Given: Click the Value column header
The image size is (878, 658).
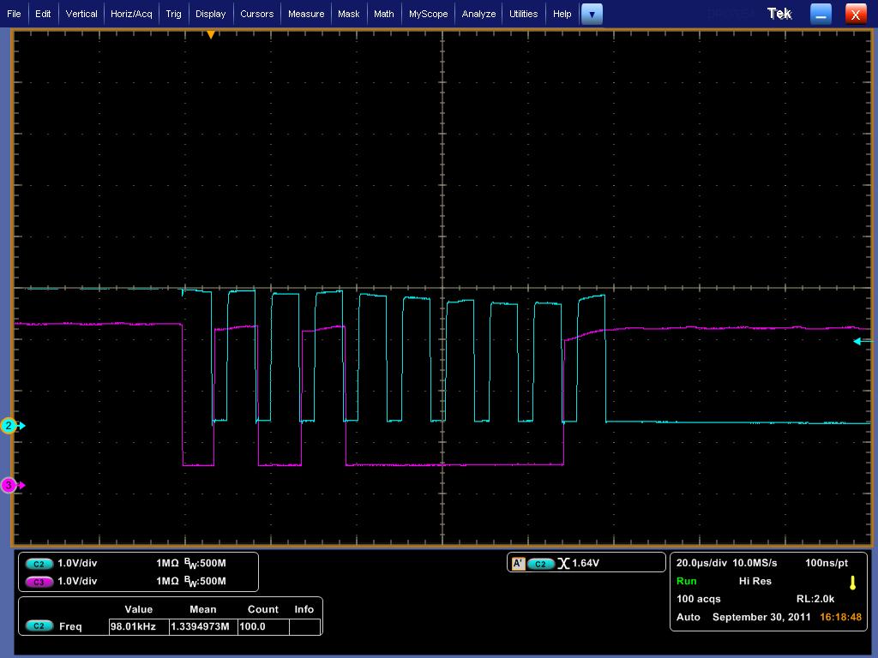Looking at the screenshot, I should pos(139,609).
